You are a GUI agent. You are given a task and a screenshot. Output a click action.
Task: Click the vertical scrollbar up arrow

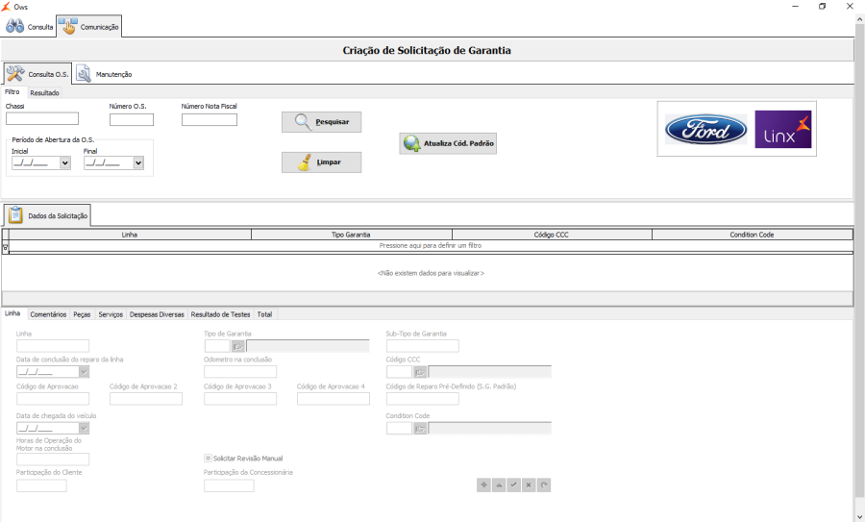click(x=859, y=19)
